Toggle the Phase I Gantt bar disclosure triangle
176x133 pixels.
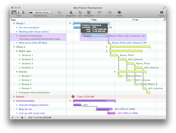(x=70, y=23)
